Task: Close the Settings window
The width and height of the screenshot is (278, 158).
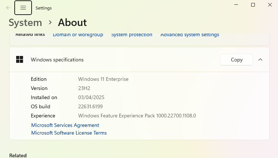Action: coord(270,5)
